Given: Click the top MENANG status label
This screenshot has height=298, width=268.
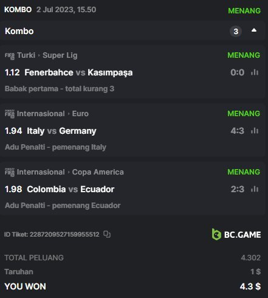Looking at the screenshot, I should click(244, 10).
